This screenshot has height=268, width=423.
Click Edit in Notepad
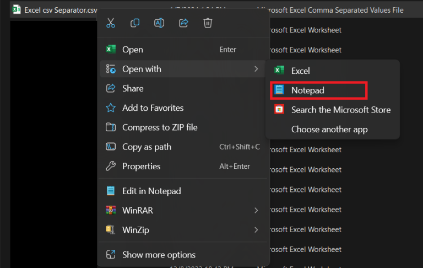[x=151, y=191]
